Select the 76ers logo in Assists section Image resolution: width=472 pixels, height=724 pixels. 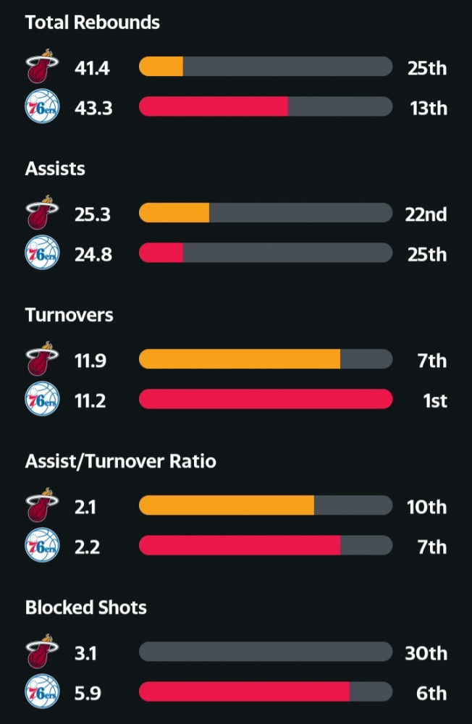point(42,253)
